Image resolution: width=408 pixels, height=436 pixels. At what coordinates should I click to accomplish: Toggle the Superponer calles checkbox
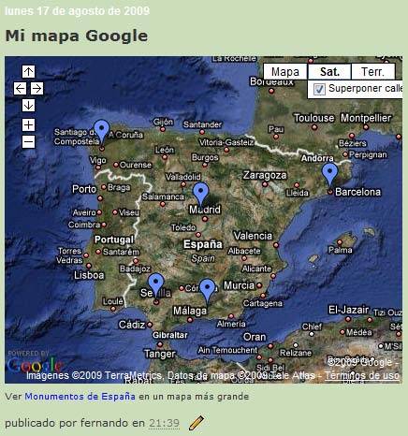click(319, 89)
